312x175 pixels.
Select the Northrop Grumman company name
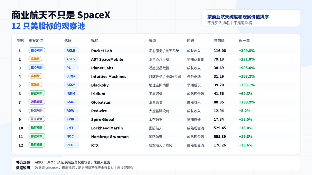point(110,136)
